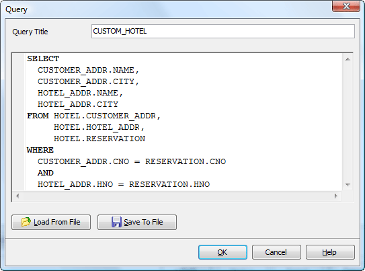Screen dimensions: 365x271
Task: Click the folder icon on Load From File
Action: coord(26,222)
